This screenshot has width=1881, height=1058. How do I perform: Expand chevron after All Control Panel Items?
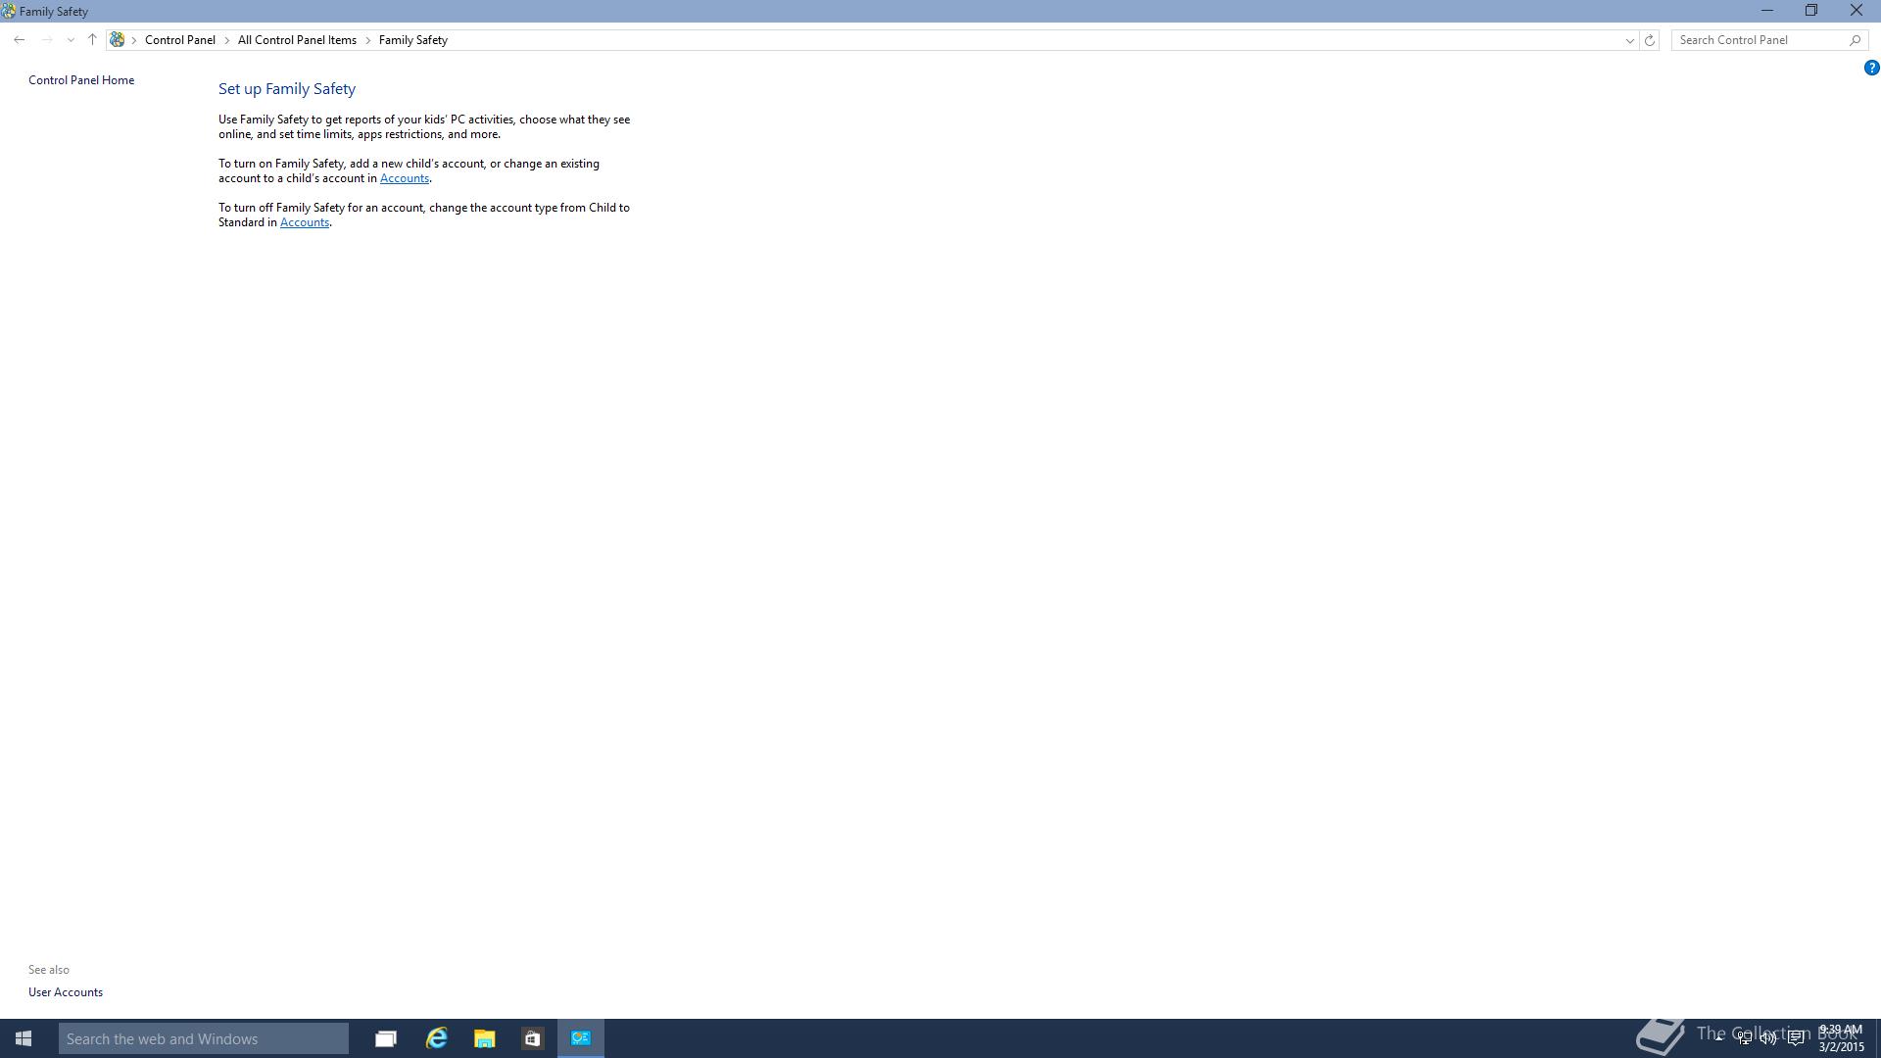click(x=368, y=40)
